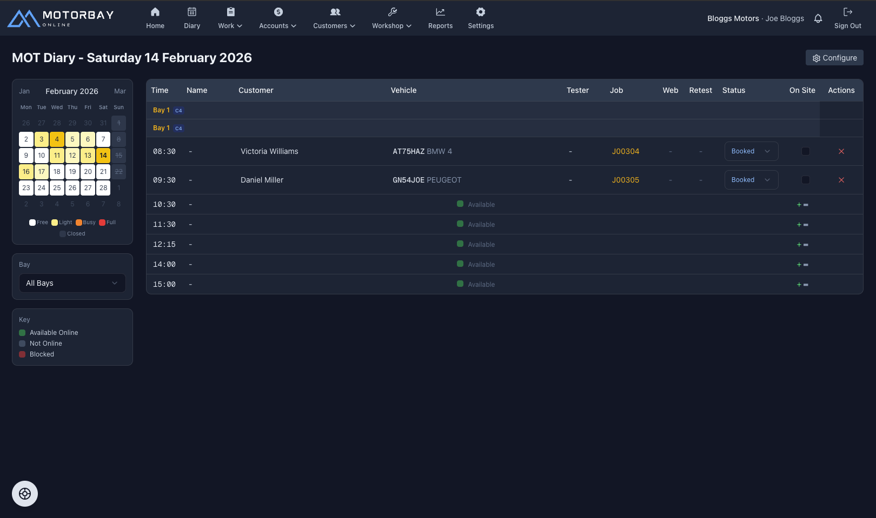Viewport: 876px width, 518px height.
Task: Click the notification bell icon
Action: pyautogui.click(x=818, y=18)
